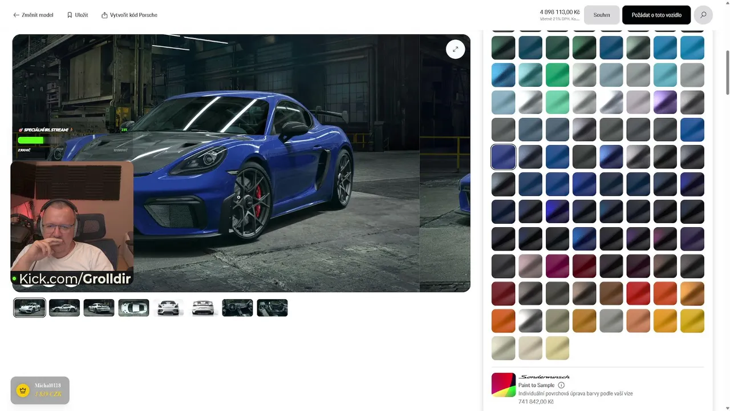The height and width of the screenshot is (411, 730).
Task: Switch to the top-down view thumbnail
Action: 134,308
